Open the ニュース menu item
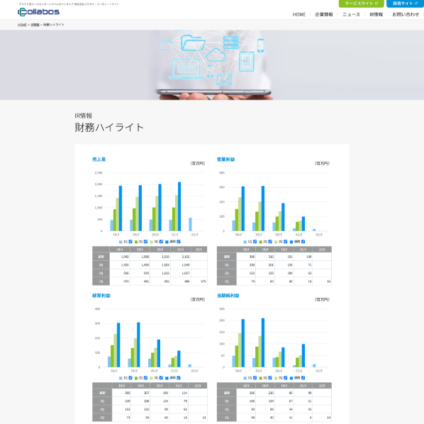424x424 pixels. 351,15
